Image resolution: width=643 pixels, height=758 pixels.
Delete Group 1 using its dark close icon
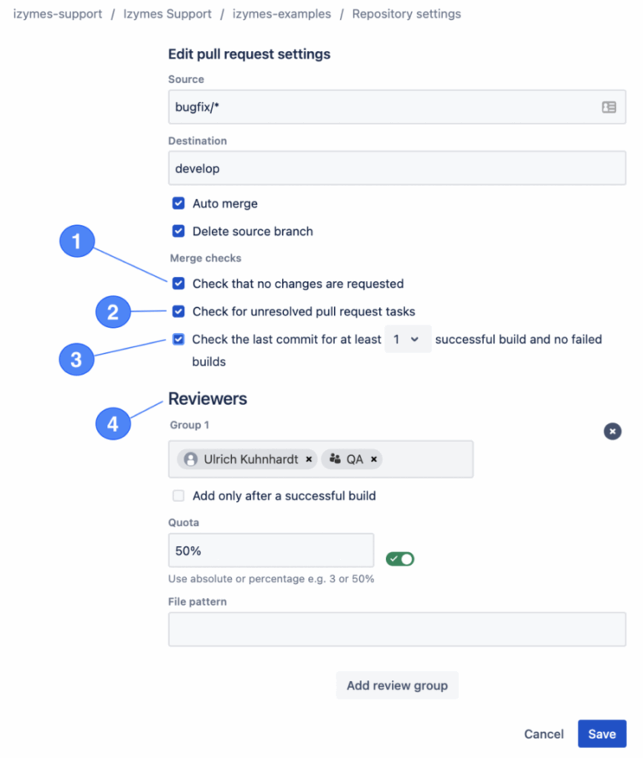[x=612, y=432]
